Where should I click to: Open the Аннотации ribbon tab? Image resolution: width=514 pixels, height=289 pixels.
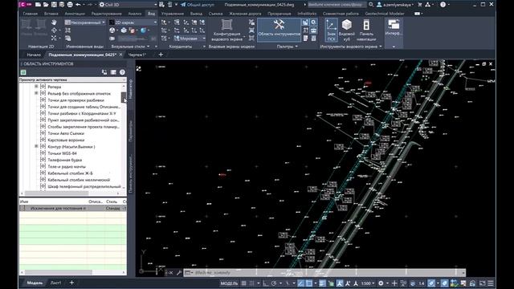[75, 14]
